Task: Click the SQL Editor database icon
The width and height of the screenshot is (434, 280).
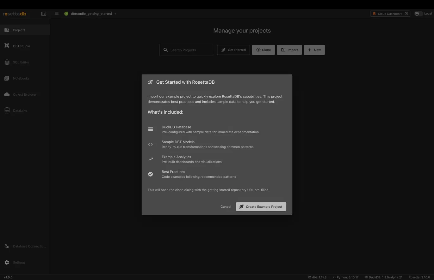Action: 7,62
